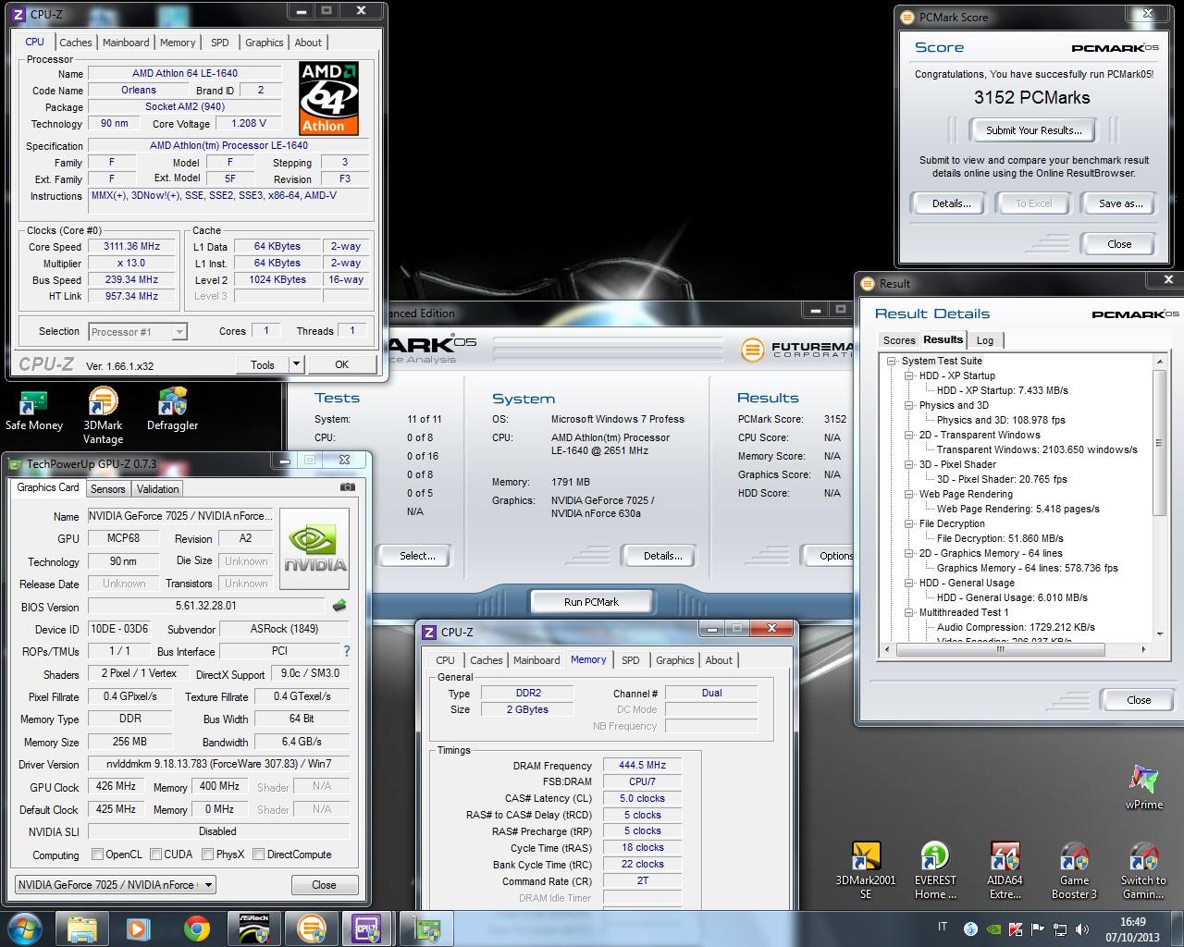The height and width of the screenshot is (947, 1184).
Task: Open the Safe Money desktop icon
Action: [34, 411]
